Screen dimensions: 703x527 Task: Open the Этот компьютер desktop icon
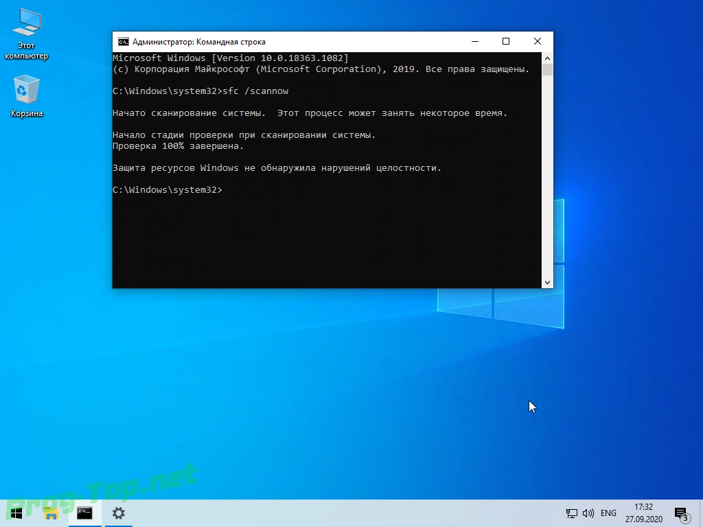[27, 34]
